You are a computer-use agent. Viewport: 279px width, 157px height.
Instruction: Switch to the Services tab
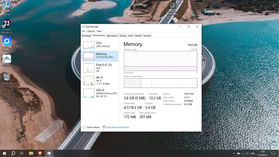coord(147,36)
